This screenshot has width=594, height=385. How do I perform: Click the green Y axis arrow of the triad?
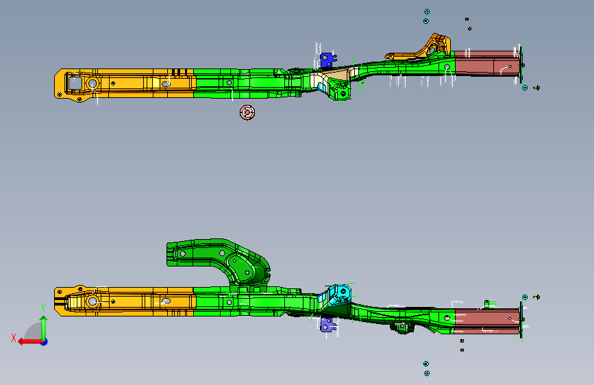[44, 327]
